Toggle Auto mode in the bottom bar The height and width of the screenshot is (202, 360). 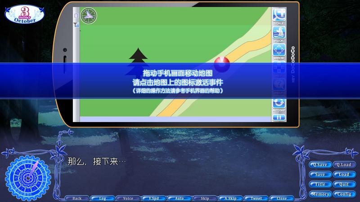point(179,198)
